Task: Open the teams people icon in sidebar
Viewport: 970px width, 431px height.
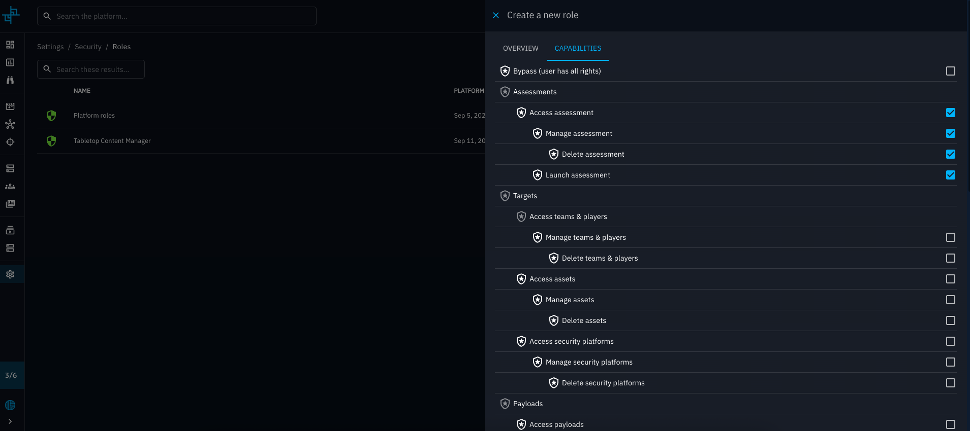Action: tap(10, 186)
